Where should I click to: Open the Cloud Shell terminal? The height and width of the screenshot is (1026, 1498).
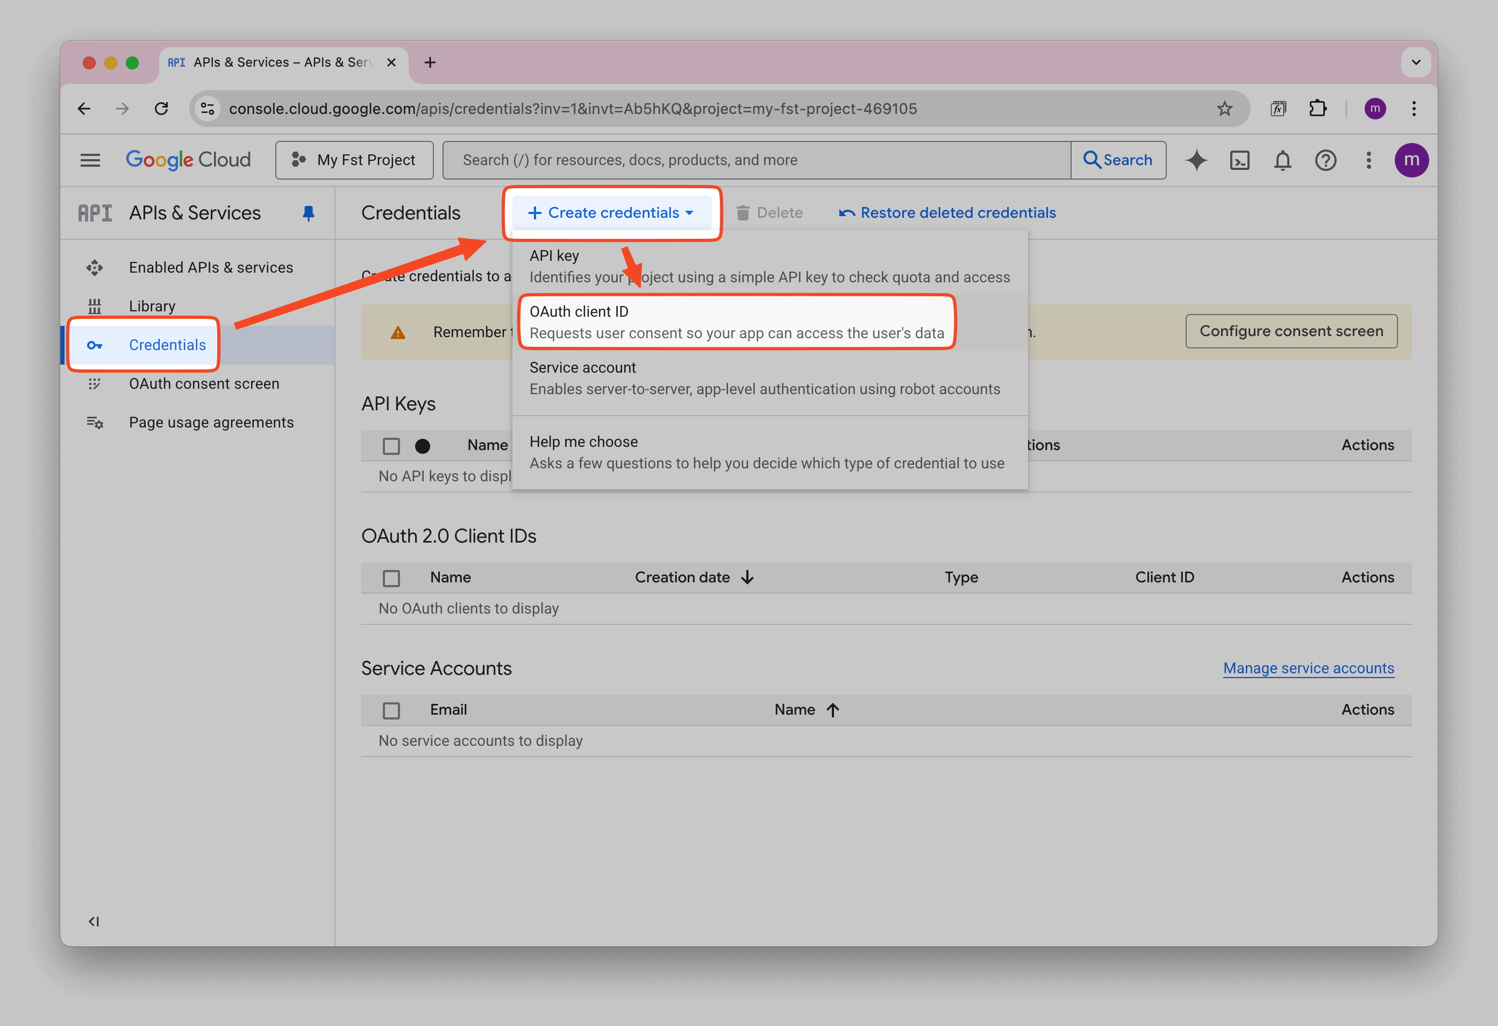point(1239,160)
